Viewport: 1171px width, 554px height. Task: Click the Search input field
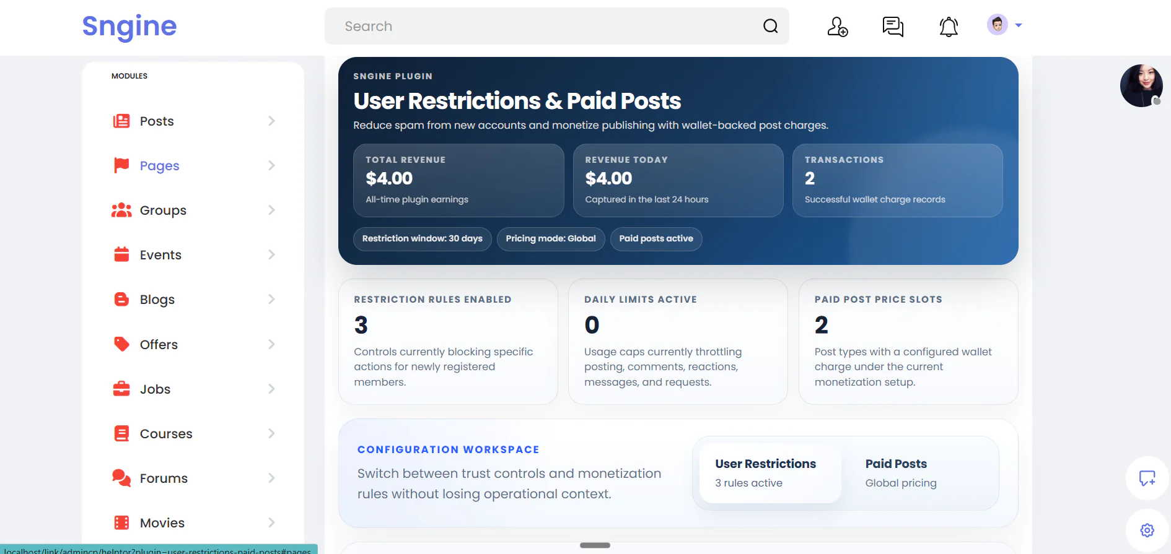(556, 26)
